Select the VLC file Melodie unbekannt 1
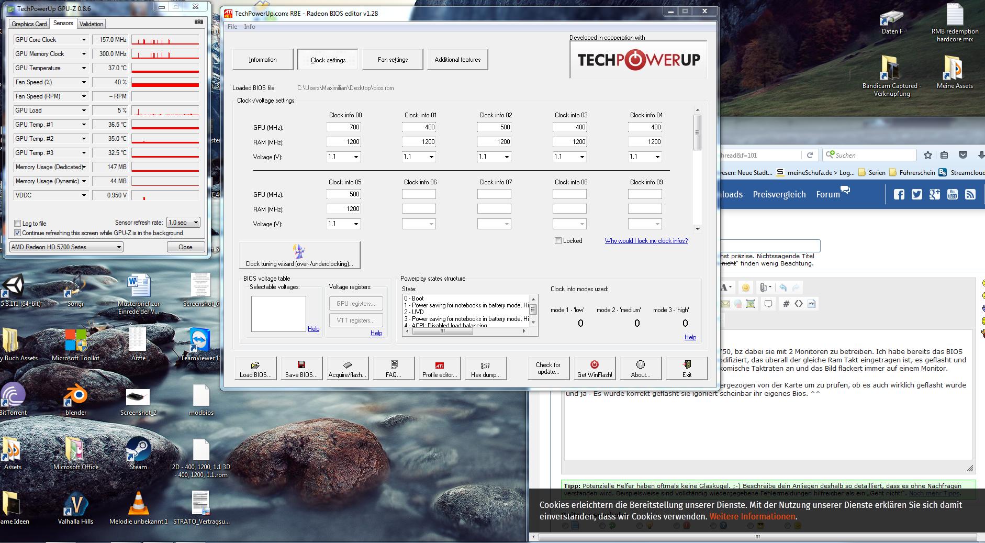985x543 pixels. (x=138, y=508)
